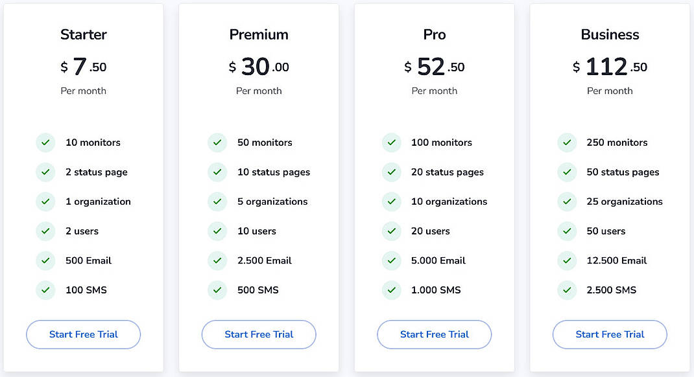The height and width of the screenshot is (377, 694).
Task: Click the checkmark beside 500 Email in Starter
Action: [x=45, y=260]
